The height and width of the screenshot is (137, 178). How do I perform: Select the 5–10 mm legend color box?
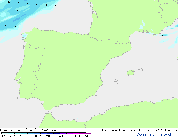31,133
